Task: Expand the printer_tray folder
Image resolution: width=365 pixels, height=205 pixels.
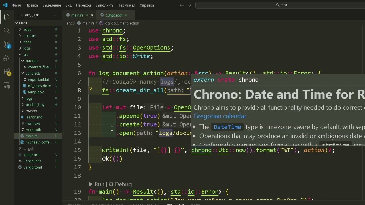Action: point(23,104)
